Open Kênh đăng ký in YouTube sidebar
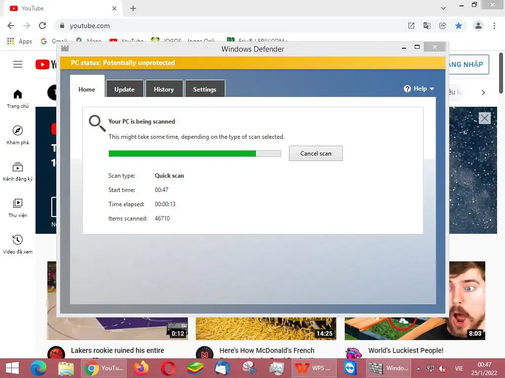Image resolution: width=505 pixels, height=378 pixels. (x=18, y=172)
